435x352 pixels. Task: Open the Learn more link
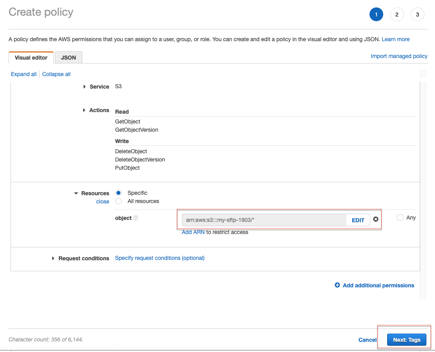pos(396,39)
